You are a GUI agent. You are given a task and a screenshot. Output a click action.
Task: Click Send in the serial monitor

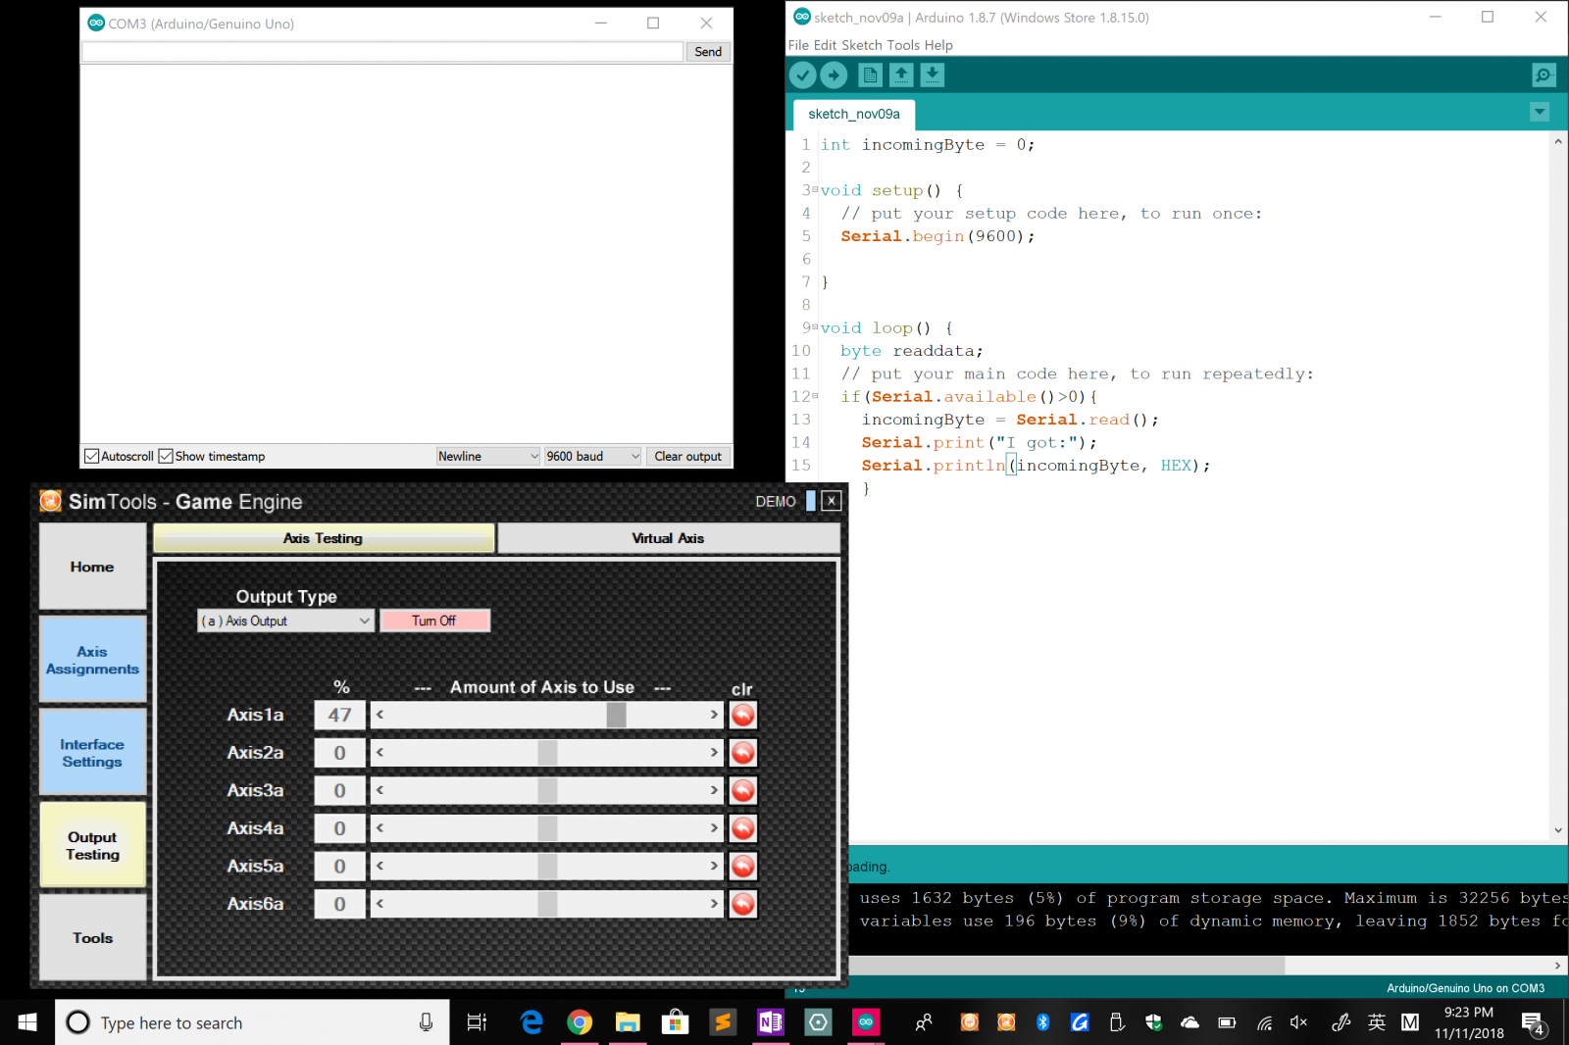(708, 52)
